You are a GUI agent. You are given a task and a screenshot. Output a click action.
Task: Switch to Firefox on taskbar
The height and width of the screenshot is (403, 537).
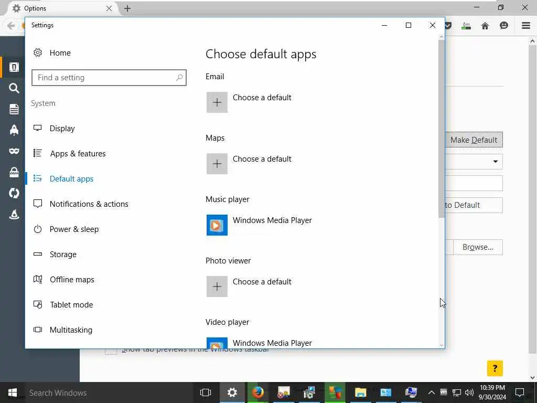point(258,393)
